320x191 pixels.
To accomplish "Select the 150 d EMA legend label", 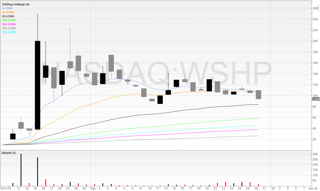I will [9, 32].
